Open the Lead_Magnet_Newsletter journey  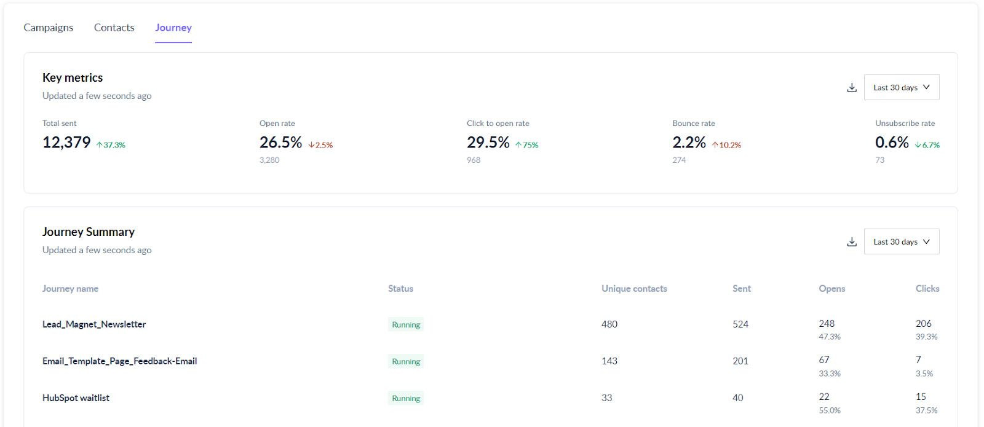coord(94,324)
